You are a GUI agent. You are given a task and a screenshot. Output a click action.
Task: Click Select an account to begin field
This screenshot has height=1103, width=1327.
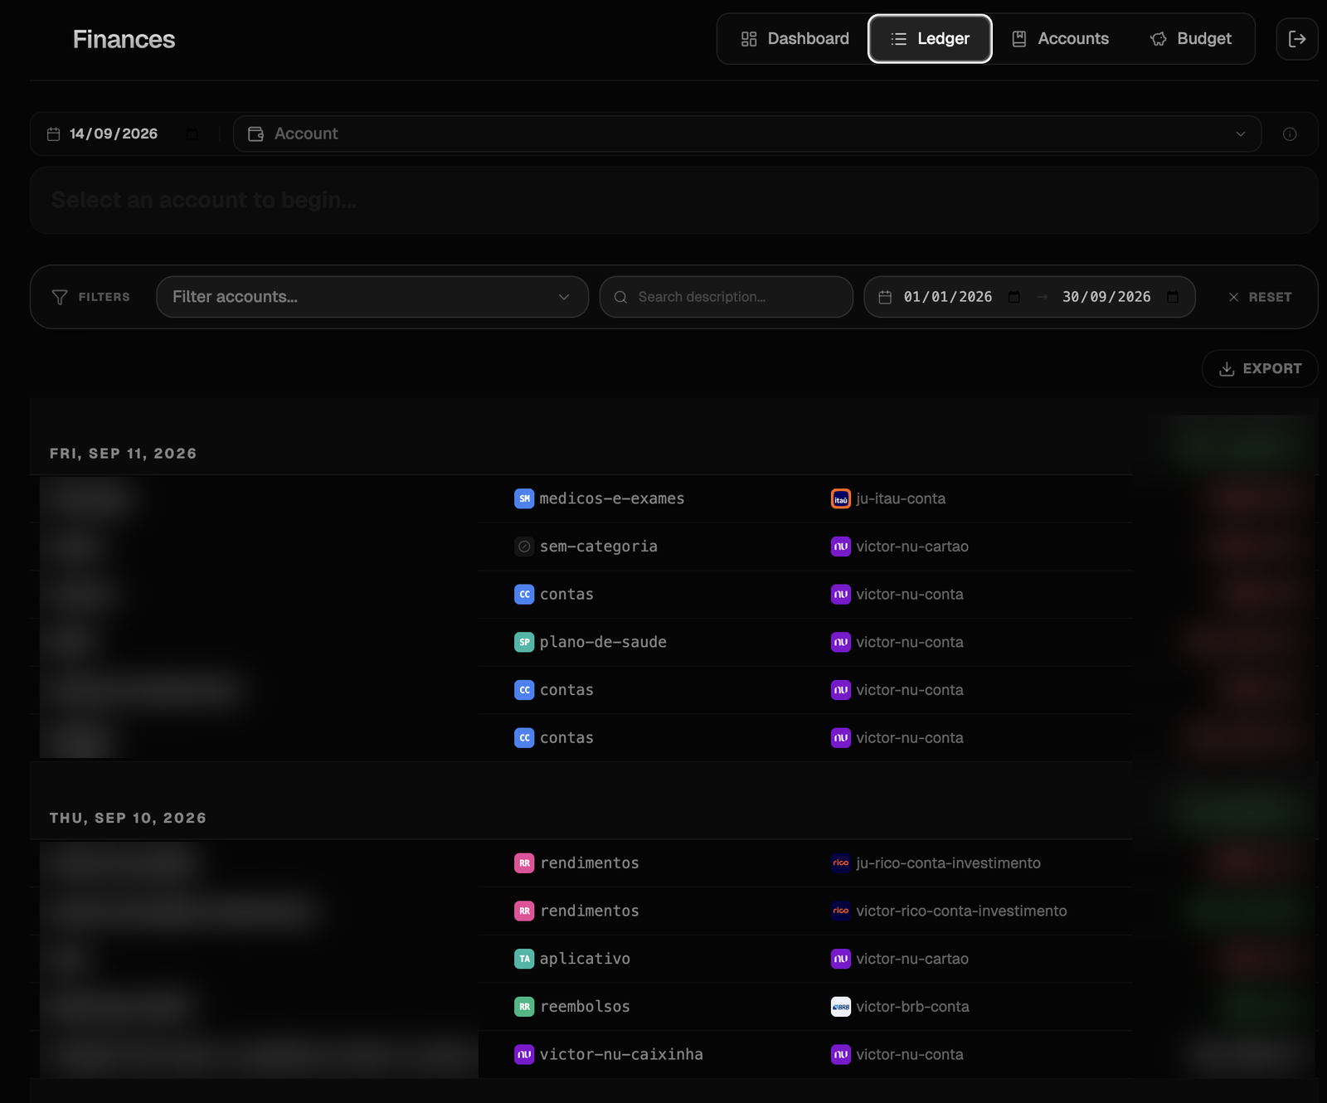[x=673, y=200]
